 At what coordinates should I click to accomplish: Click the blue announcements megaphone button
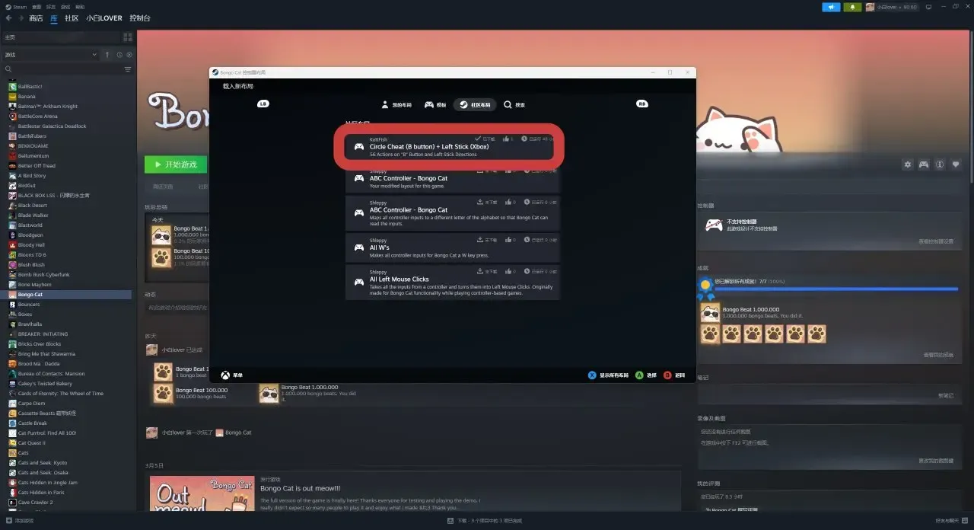[x=831, y=7]
